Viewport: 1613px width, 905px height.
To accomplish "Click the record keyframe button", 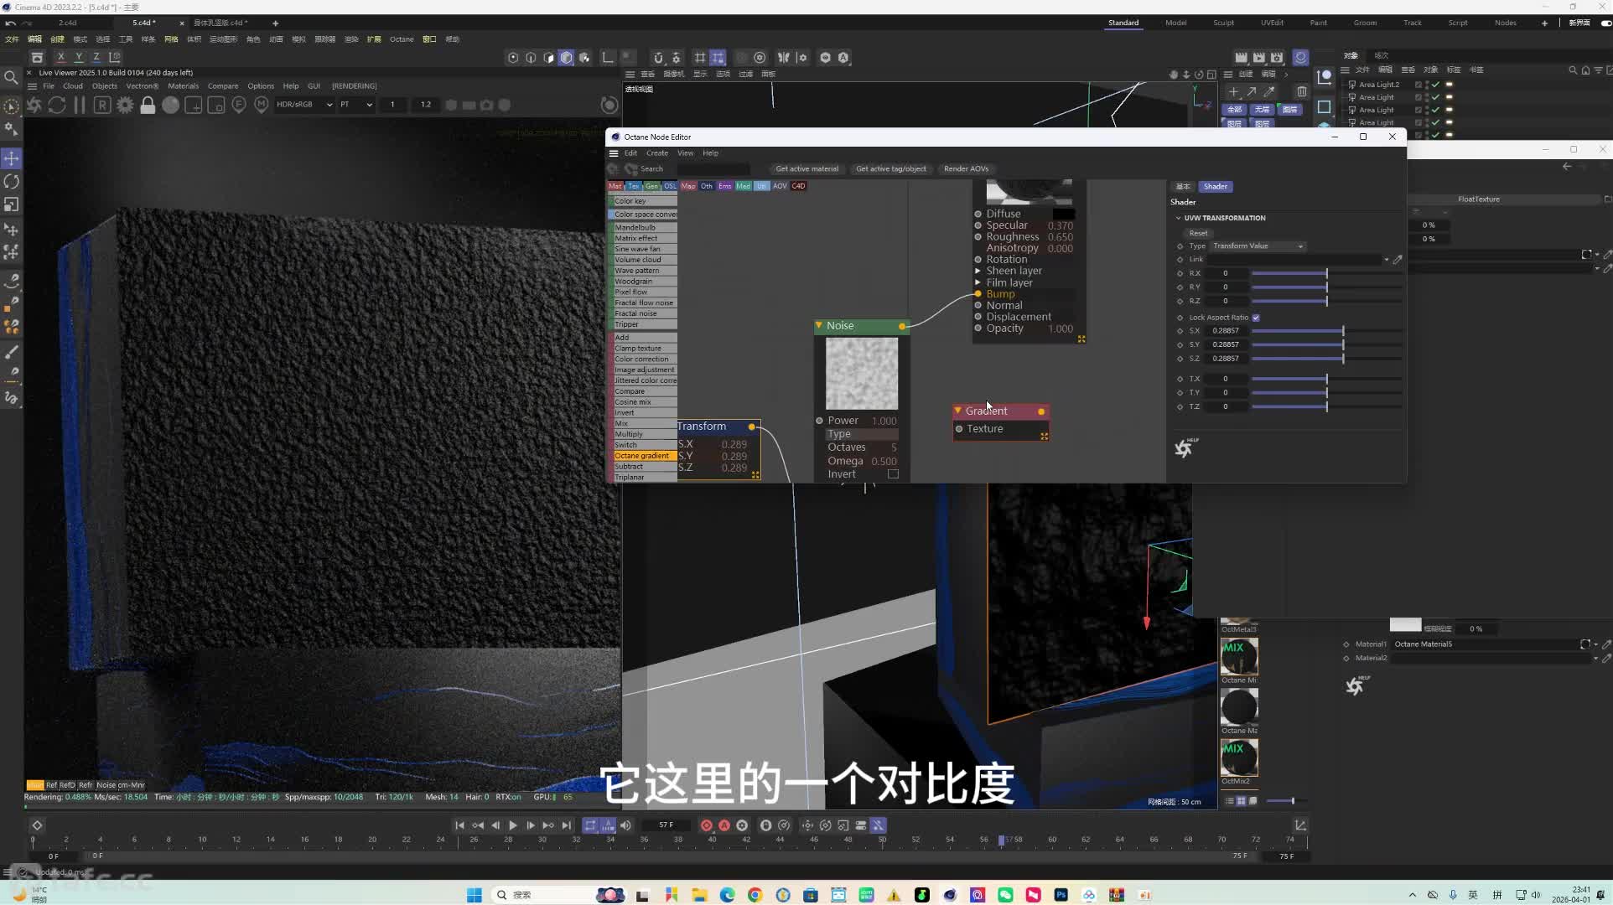I will pos(706,825).
